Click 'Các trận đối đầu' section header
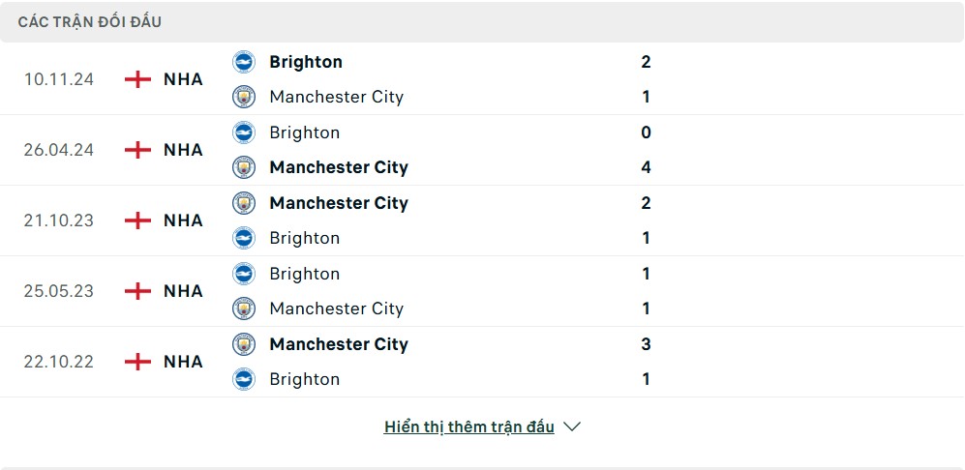Screen dimensions: 965x470 90,22
